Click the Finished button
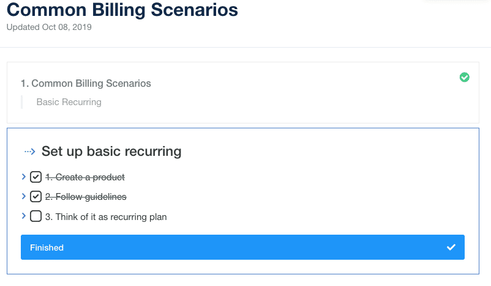Viewport: 491px width, 286px height. click(x=242, y=248)
